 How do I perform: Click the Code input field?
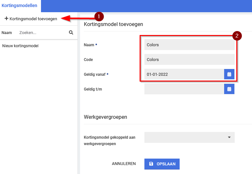point(189,60)
